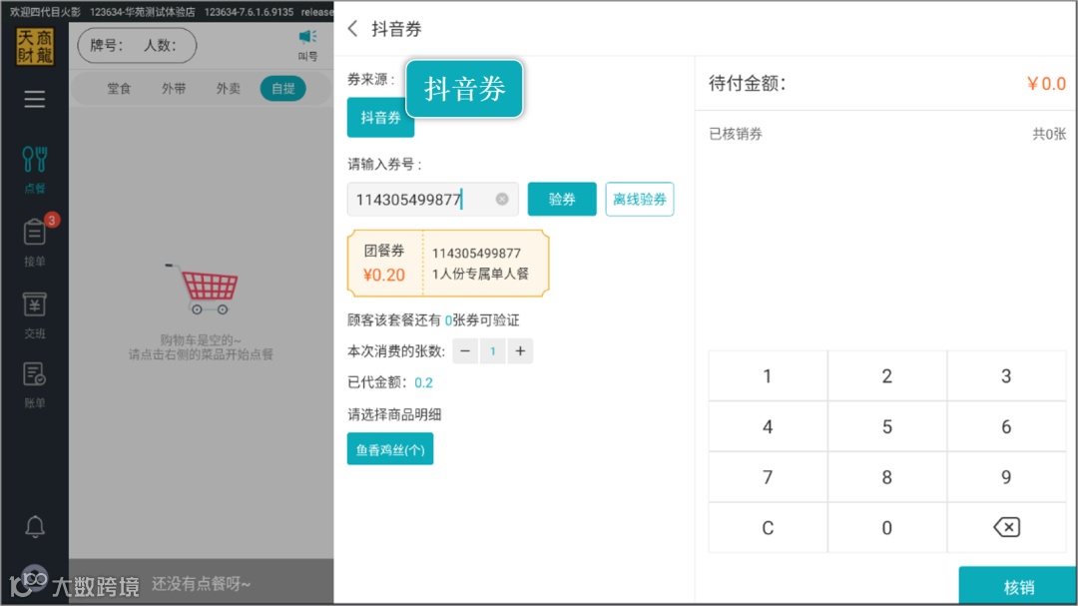1078x606 pixels.
Task: Tap keypad digit 0
Action: coord(887,527)
